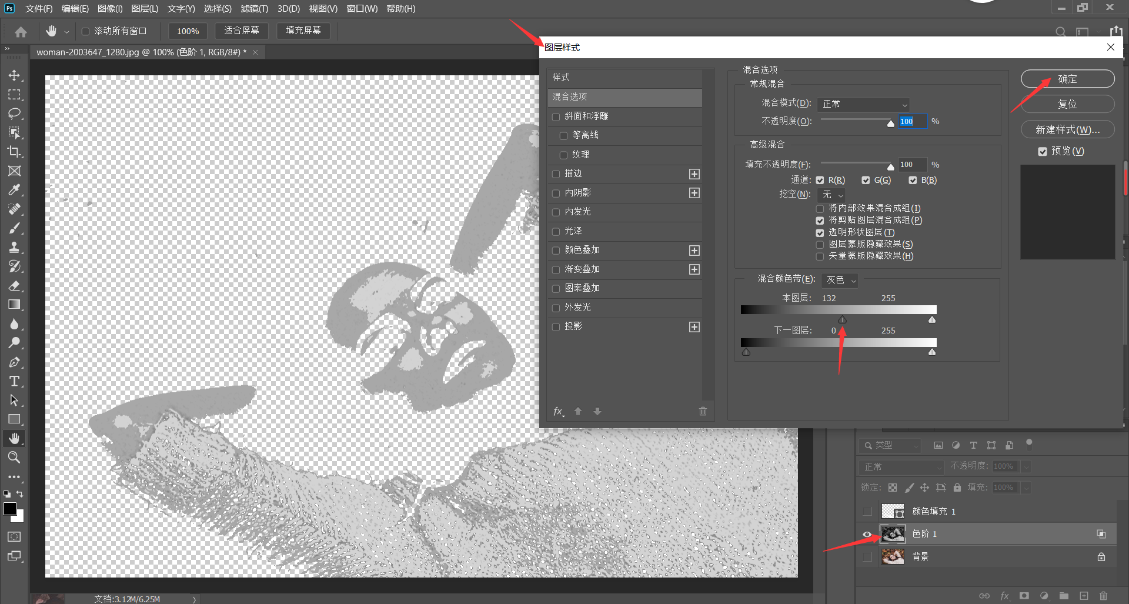
Task: Click the 不透明度 slider handle
Action: pos(891,124)
